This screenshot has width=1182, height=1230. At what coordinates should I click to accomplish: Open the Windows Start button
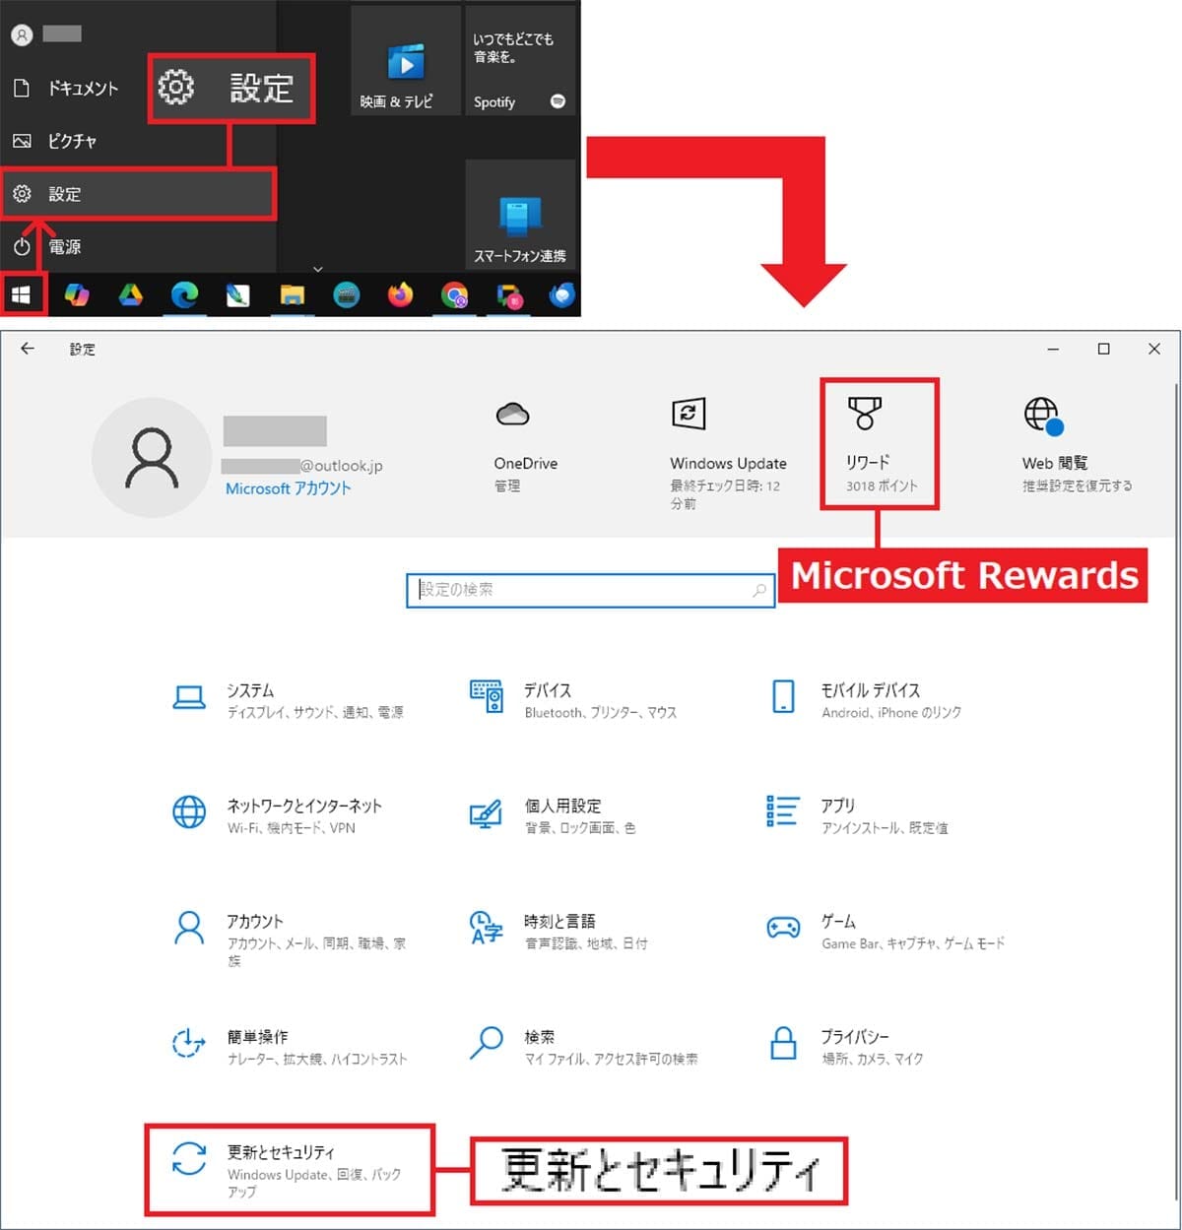[x=22, y=293]
